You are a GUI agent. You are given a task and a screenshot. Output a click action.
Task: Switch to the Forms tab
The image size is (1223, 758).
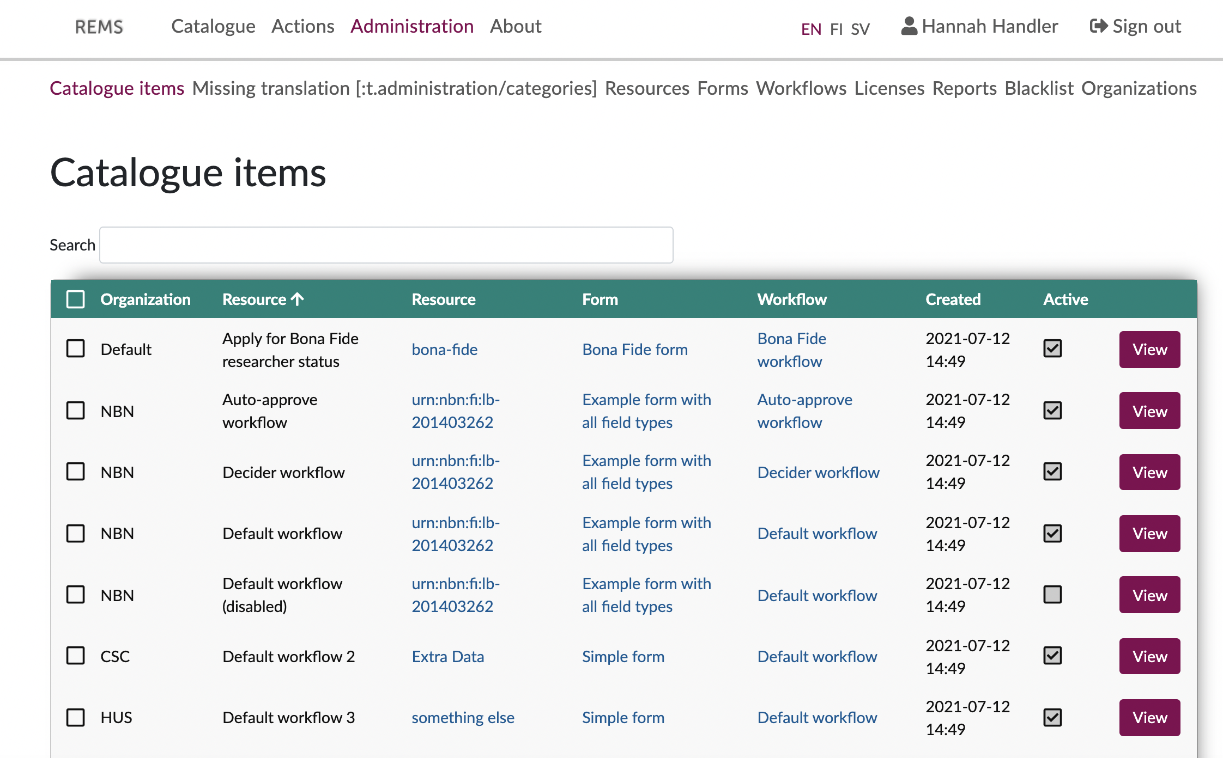[x=723, y=88]
